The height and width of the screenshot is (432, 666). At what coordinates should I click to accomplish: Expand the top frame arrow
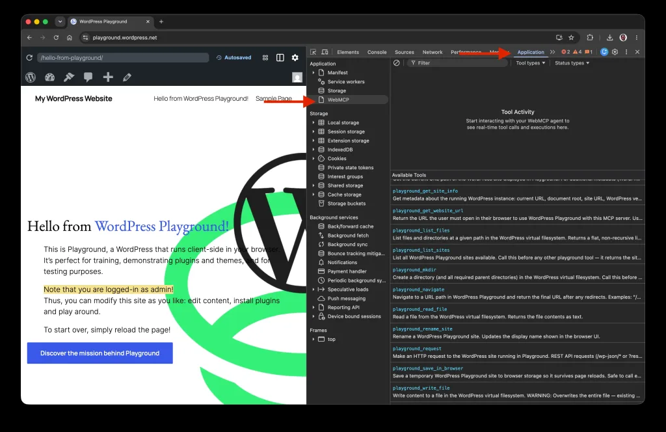(313, 339)
